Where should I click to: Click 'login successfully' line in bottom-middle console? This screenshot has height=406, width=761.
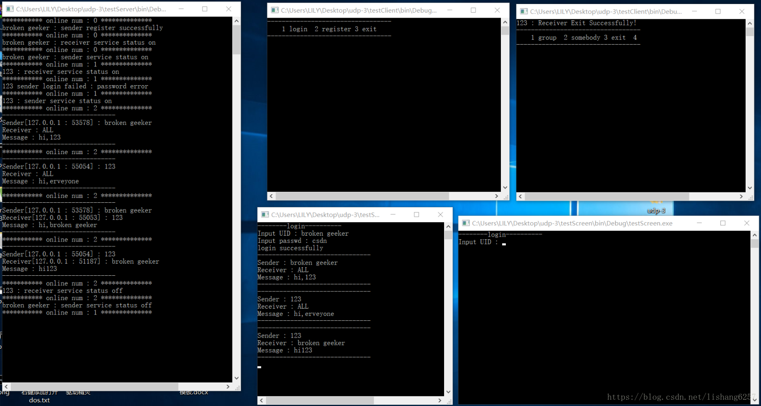click(x=290, y=248)
